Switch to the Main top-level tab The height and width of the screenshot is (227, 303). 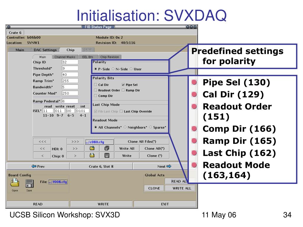[x=20, y=50]
